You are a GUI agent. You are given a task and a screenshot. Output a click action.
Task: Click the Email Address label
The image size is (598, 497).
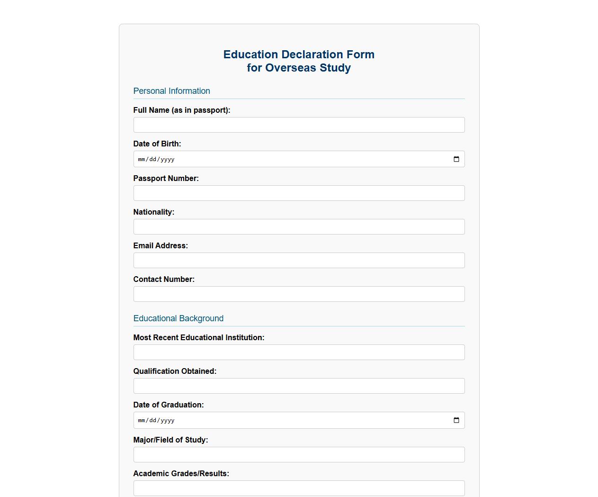click(x=161, y=245)
